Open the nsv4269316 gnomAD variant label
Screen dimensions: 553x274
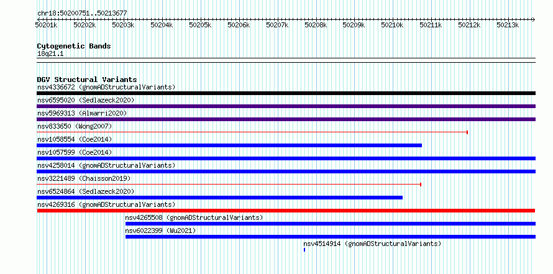tap(106, 204)
